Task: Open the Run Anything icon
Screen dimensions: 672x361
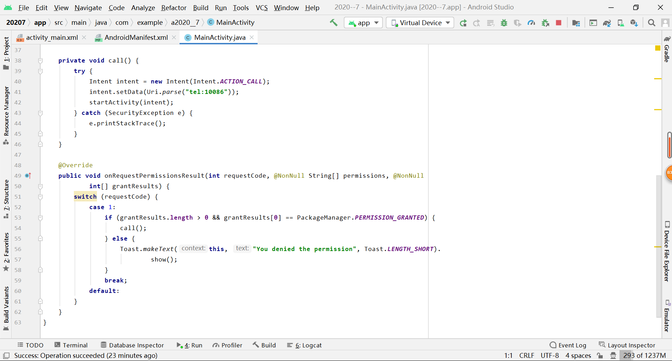Action: (x=593, y=23)
